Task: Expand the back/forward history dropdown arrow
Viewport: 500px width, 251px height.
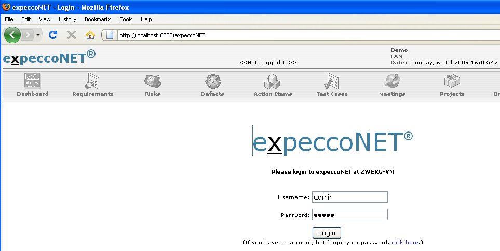Action: 38,35
